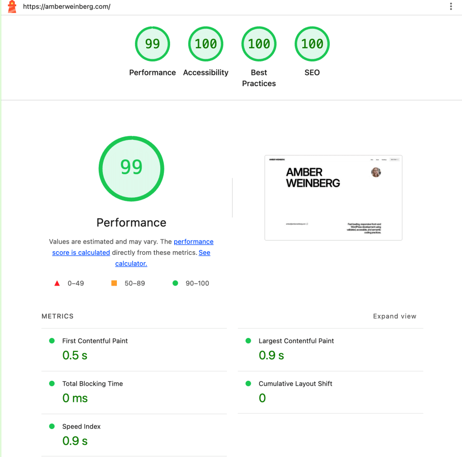Open the 'See calculator.' link
The width and height of the screenshot is (462, 457).
click(x=162, y=258)
